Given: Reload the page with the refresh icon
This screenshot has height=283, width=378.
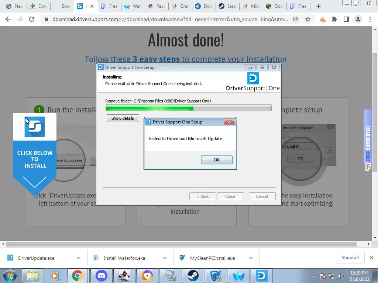Looking at the screenshot, I should pos(32,19).
